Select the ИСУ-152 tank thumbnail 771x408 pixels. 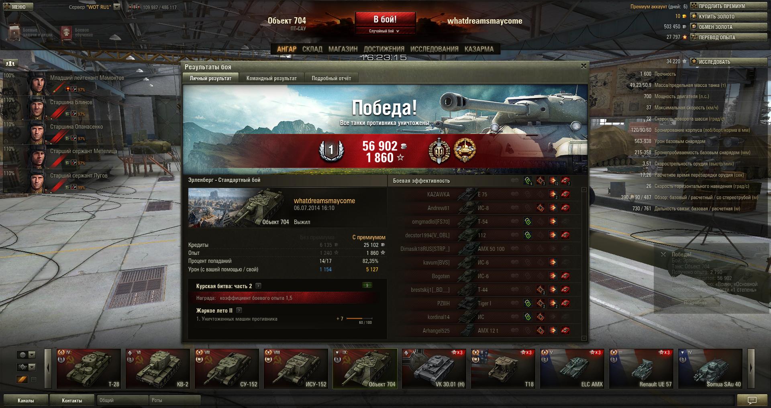click(x=296, y=368)
